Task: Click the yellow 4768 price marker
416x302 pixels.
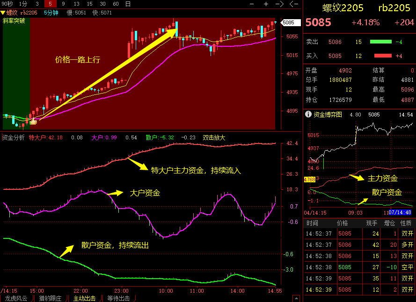Action: 310,180
